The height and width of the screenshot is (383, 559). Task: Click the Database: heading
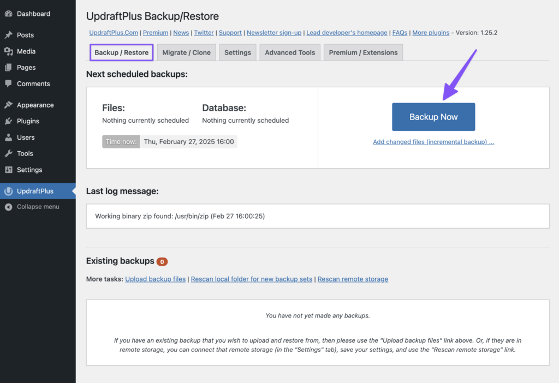[x=224, y=108]
